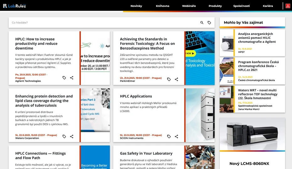Click keyboard image on Forensic Toxicology card
The width and height of the screenshot is (292, 169).
click(200, 58)
